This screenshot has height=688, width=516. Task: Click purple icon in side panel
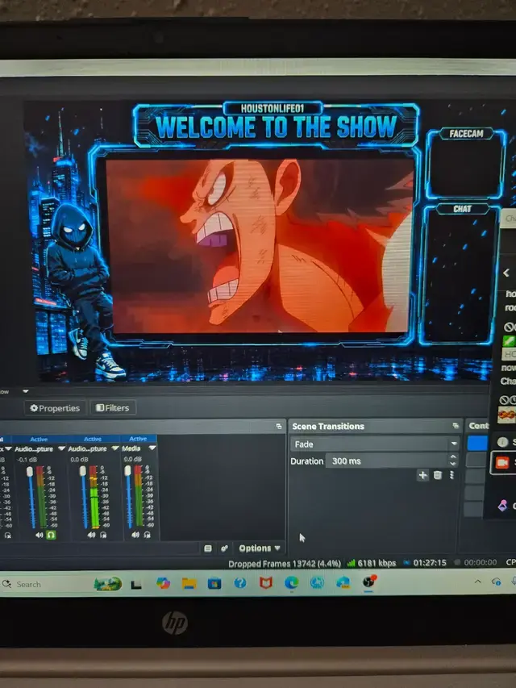tap(503, 505)
